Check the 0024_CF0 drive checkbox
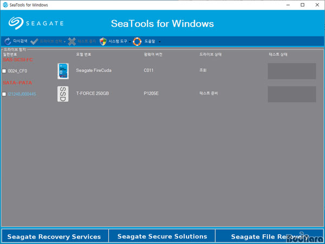Viewport: 325px width, 244px height. tap(4, 71)
